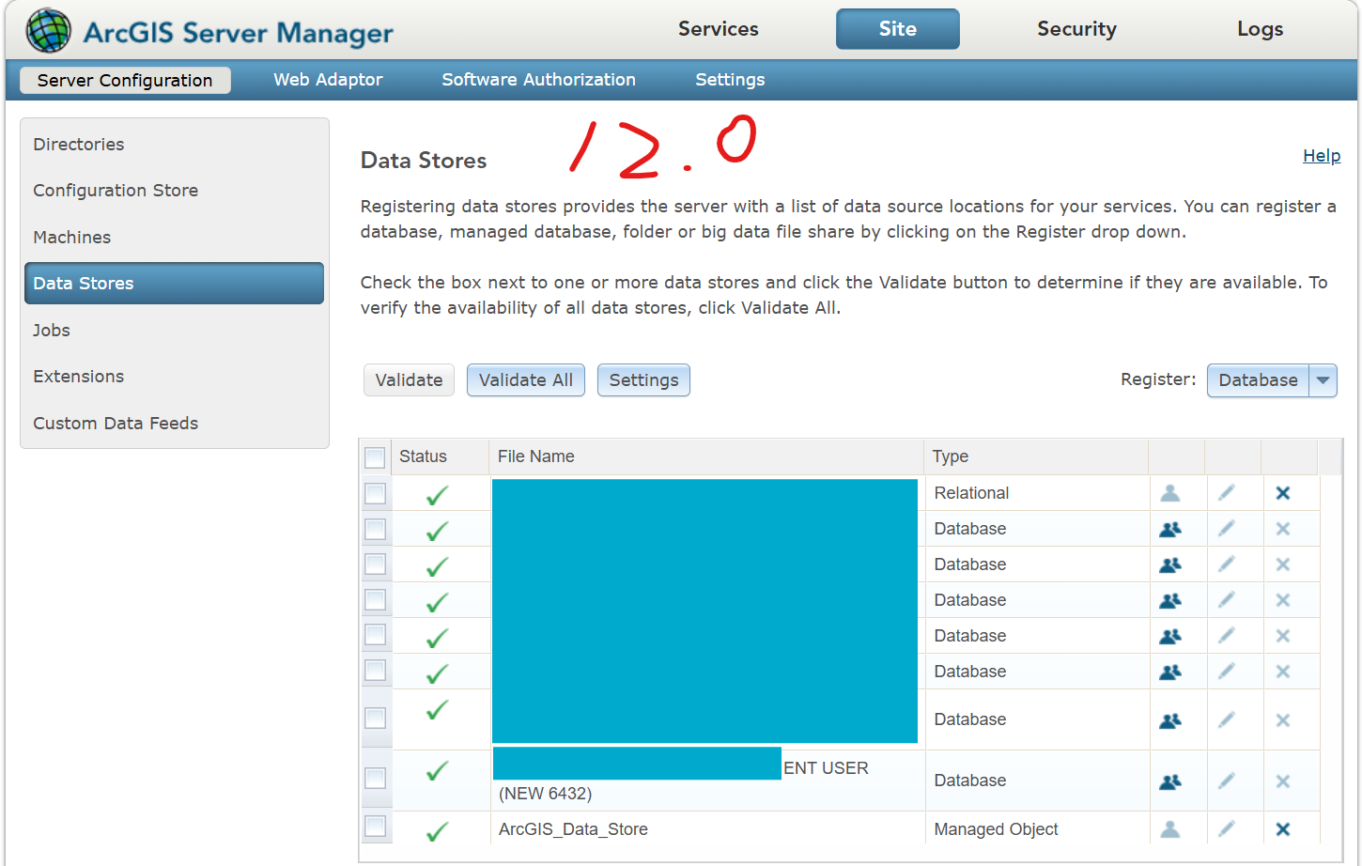Open Software Authorization in the navigation bar
The width and height of the screenshot is (1362, 866).
(538, 80)
